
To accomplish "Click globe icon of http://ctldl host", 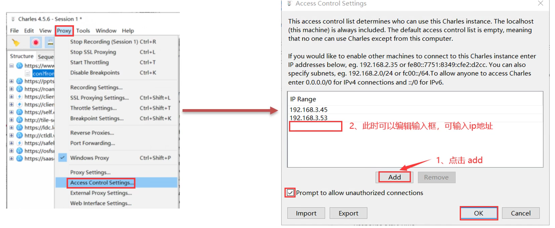I will pos(20,135).
